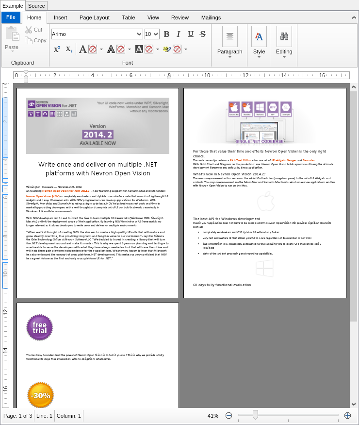Screen dimensions: 359x425
Task: Toggle Superscript formatting
Action: point(57,50)
